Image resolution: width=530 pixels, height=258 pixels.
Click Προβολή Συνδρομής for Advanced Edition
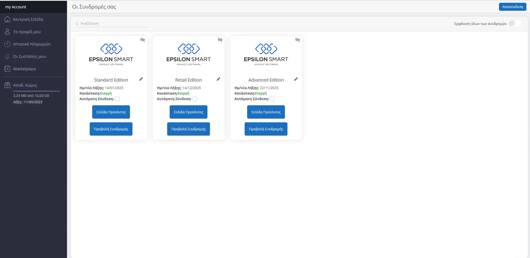pos(266,129)
